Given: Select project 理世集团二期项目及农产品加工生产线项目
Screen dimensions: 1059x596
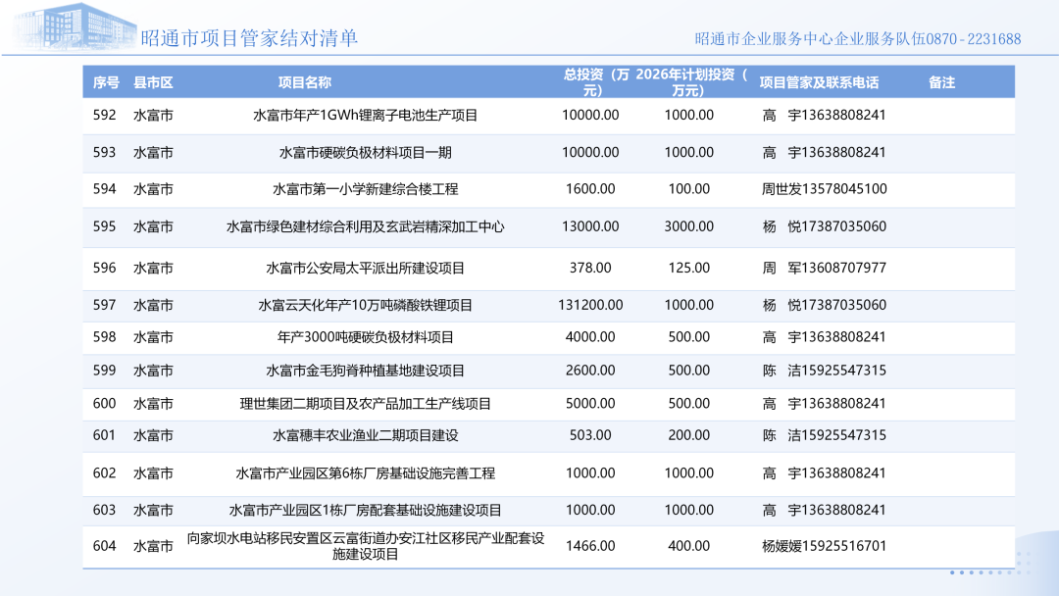Looking at the screenshot, I should (366, 404).
